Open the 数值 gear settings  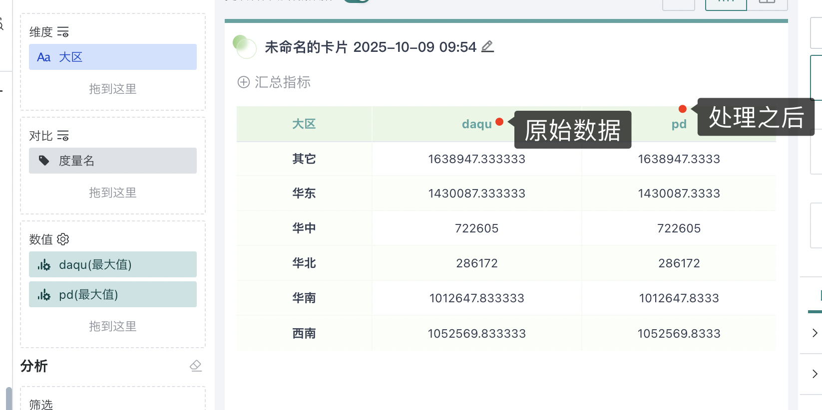63,239
